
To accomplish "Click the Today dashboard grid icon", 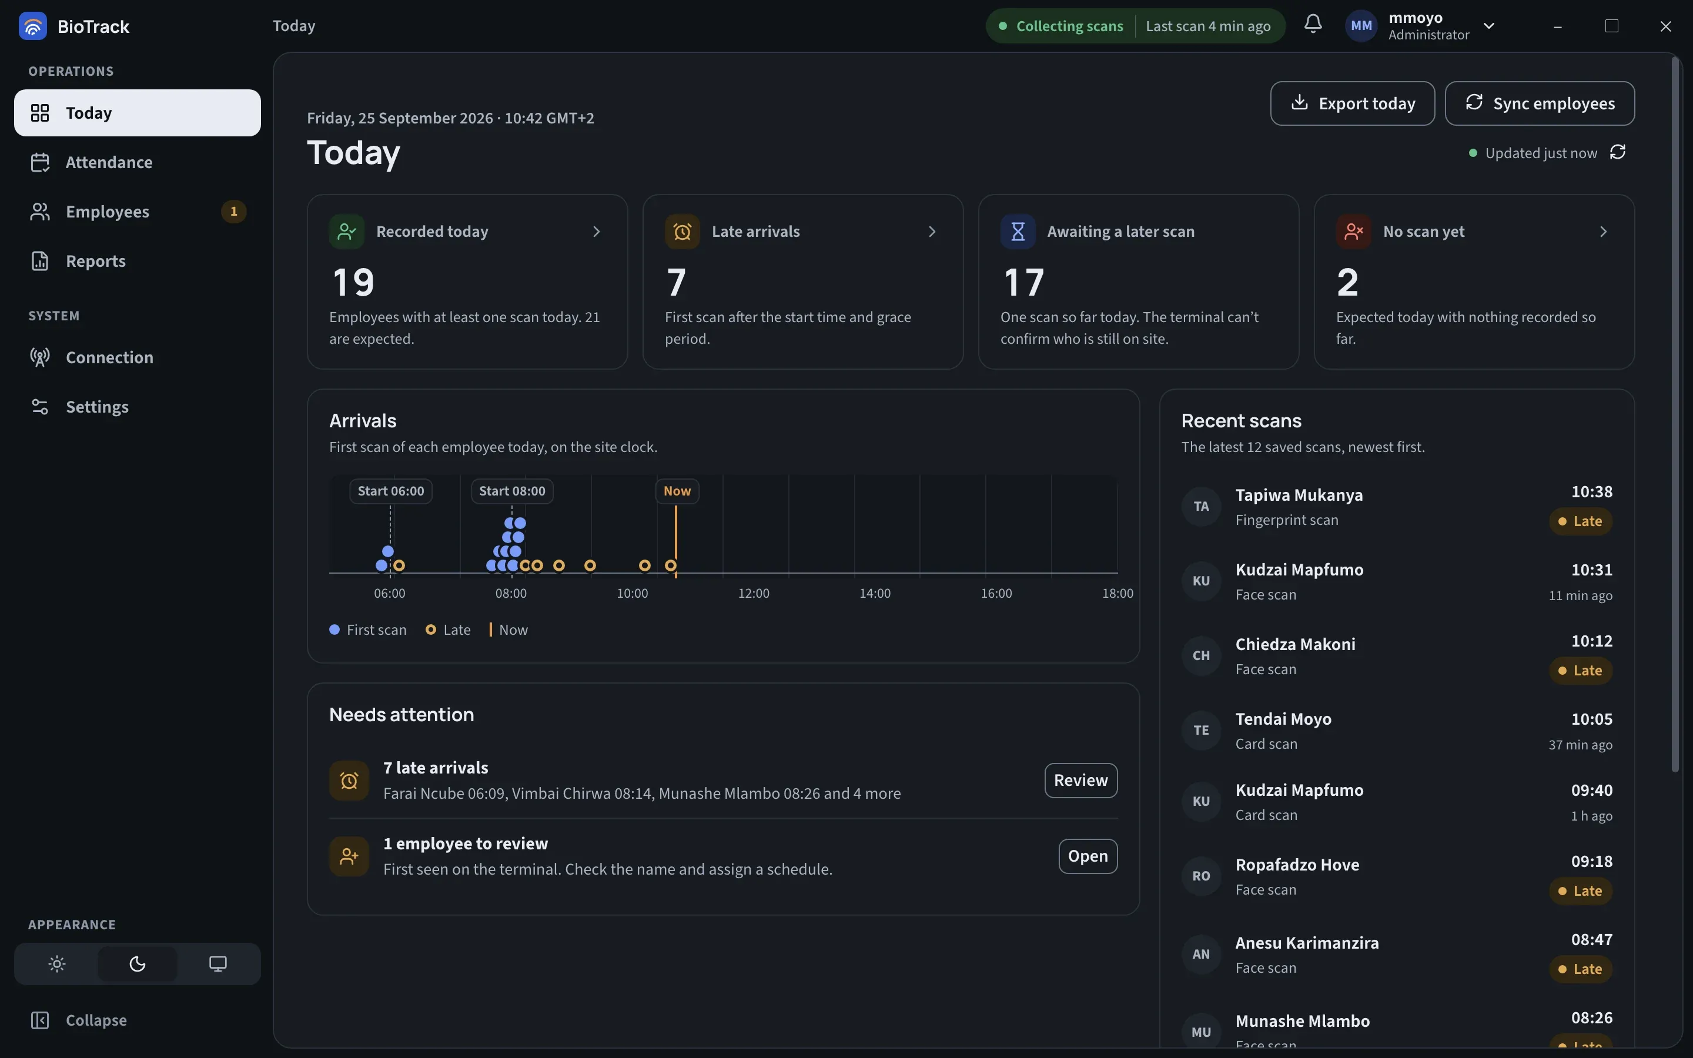I will [x=40, y=113].
